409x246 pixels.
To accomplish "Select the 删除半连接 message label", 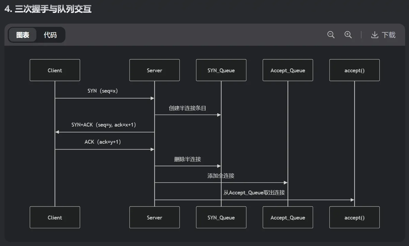I will point(188,159).
